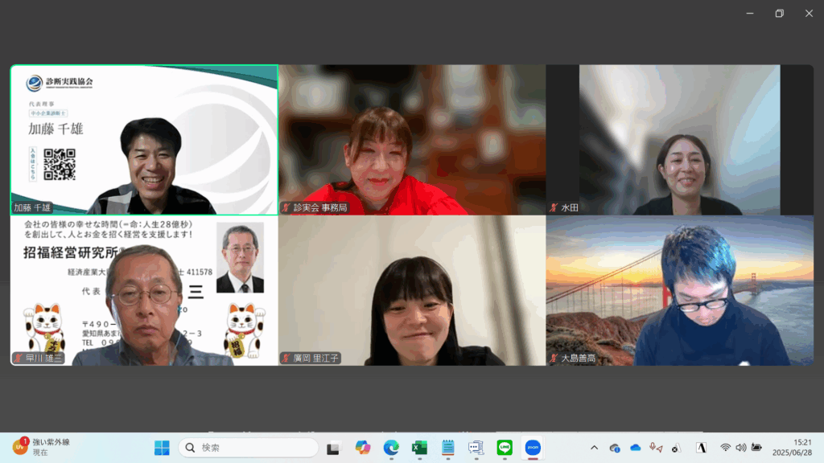
Task: Select the video tile of 加藤 千雄
Action: (x=145, y=140)
